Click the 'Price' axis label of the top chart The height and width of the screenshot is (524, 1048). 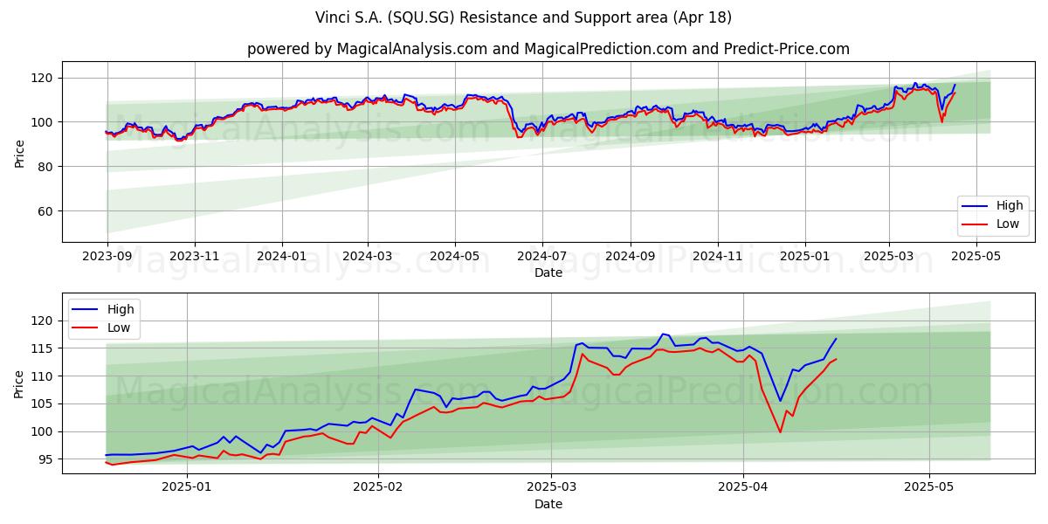click(20, 153)
